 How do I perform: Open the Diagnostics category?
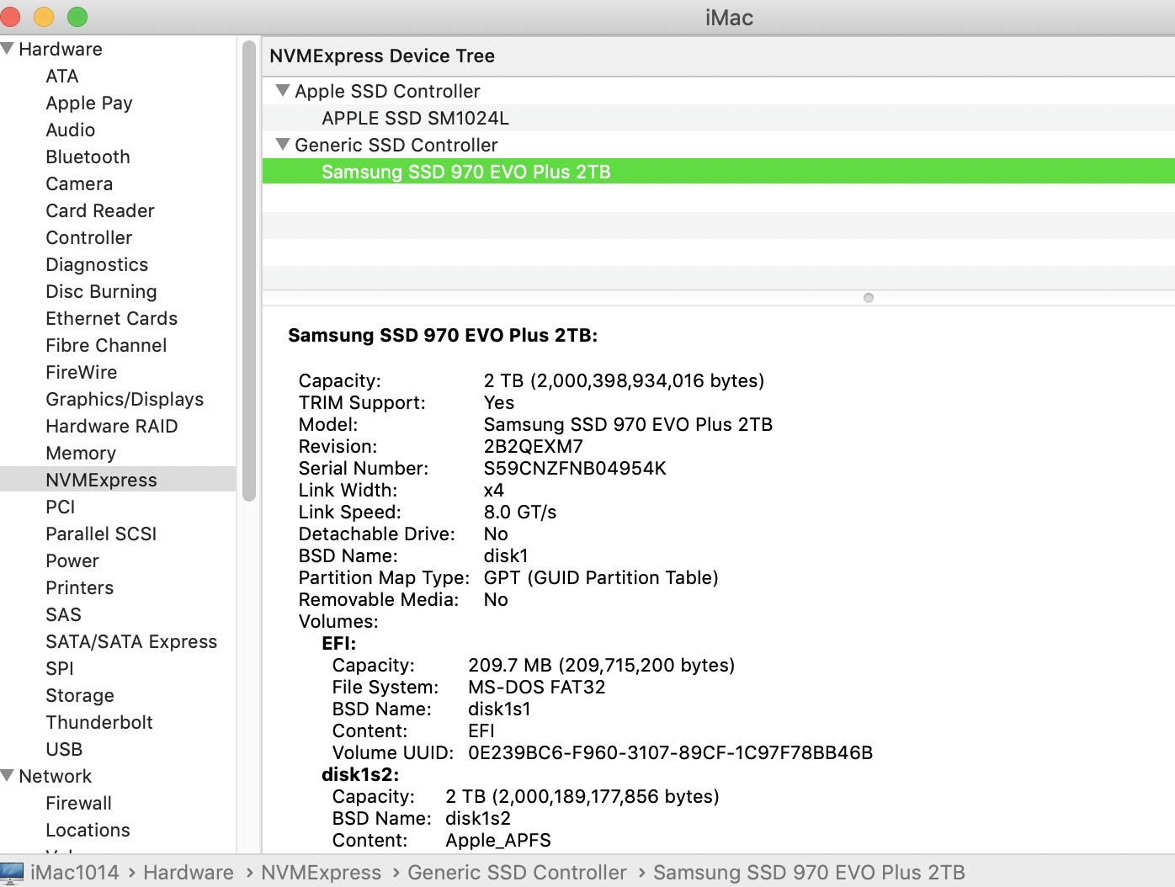(97, 264)
